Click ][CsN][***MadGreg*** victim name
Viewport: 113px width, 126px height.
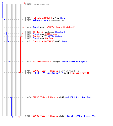[x=74, y=61]
